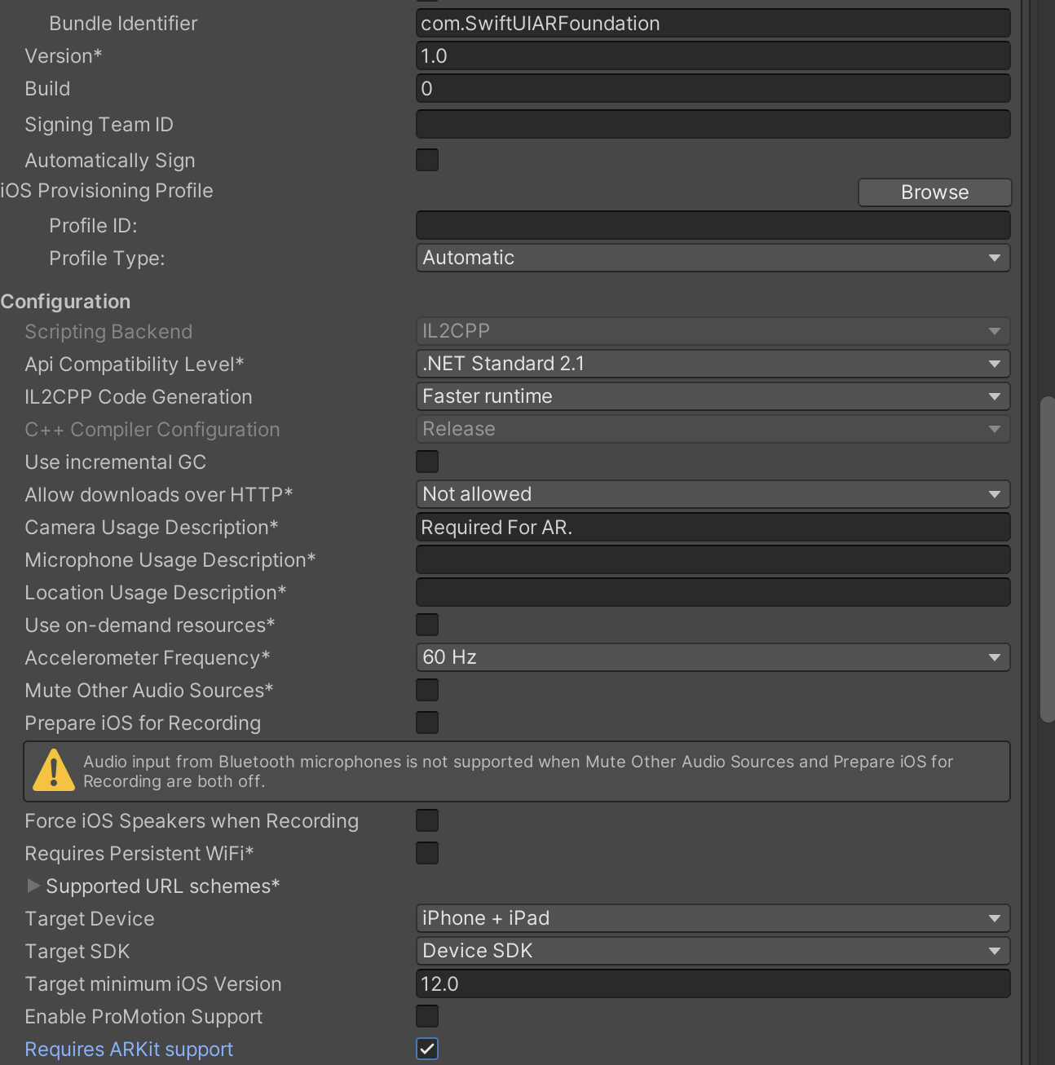
Task: Enable Use on-demand resources checkbox
Action: (427, 625)
